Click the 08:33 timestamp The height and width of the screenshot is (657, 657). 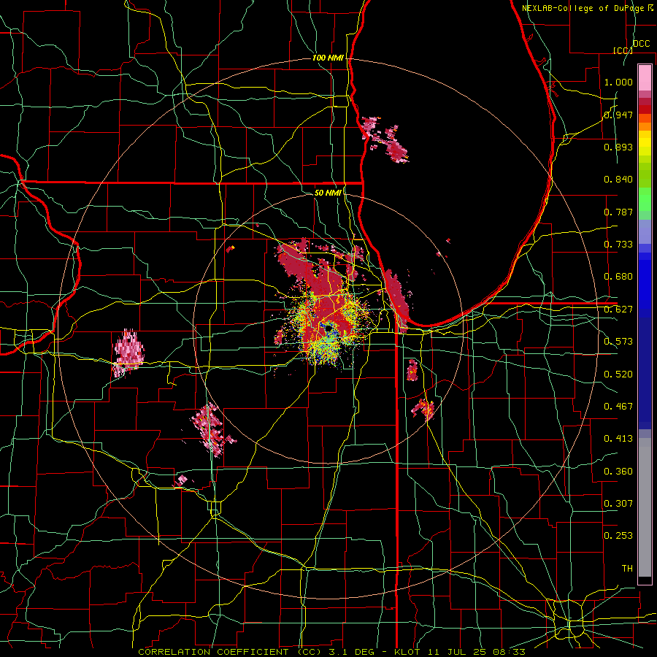tap(510, 652)
